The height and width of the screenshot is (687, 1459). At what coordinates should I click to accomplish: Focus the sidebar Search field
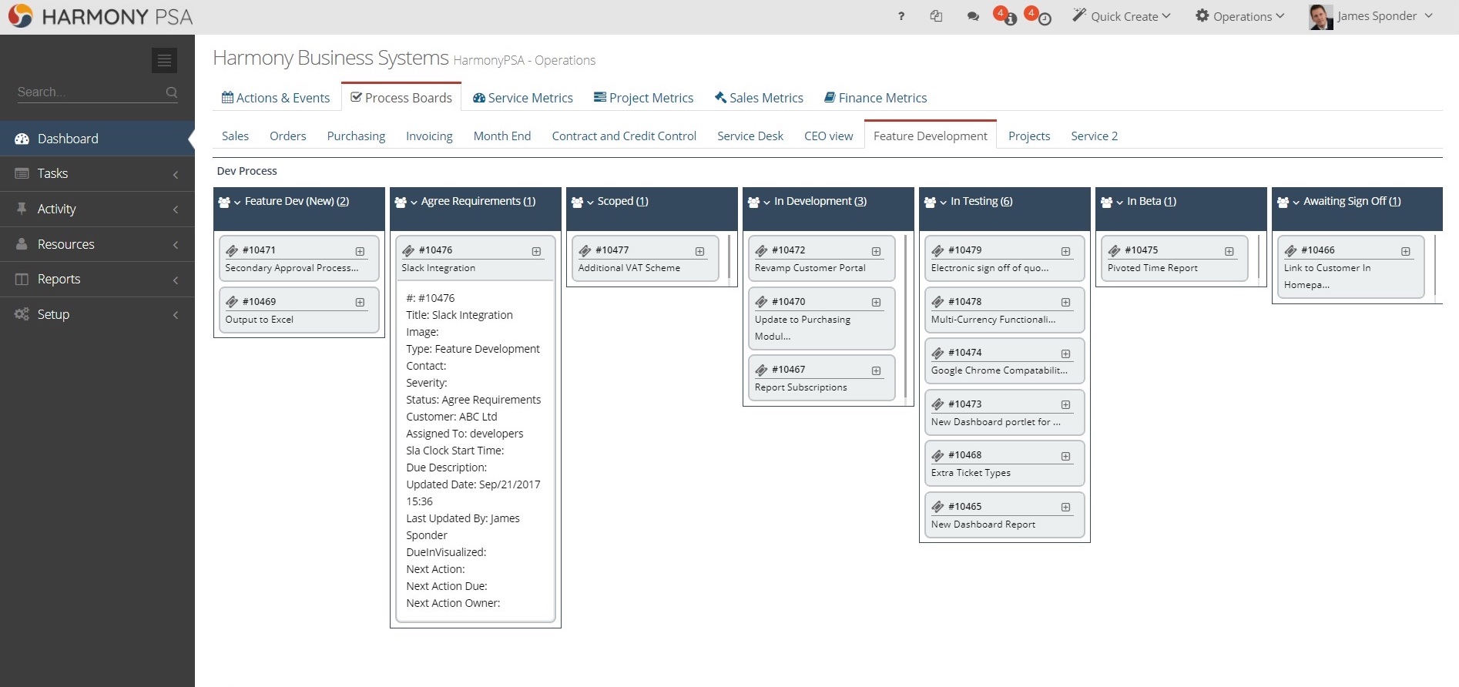(x=89, y=92)
